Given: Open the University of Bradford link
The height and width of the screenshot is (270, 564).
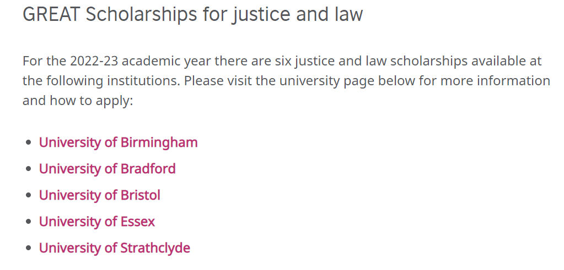Looking at the screenshot, I should (107, 168).
